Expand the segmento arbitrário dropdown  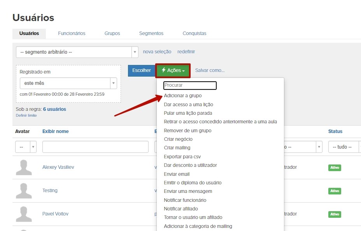click(77, 52)
